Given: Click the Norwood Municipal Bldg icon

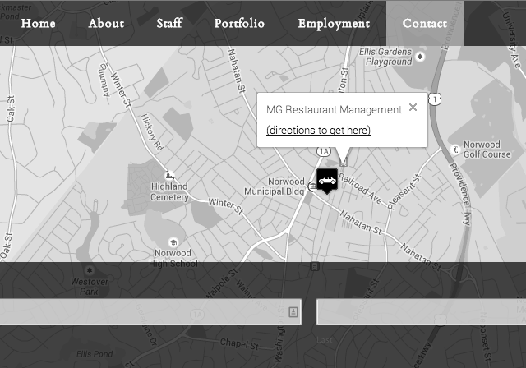Looking at the screenshot, I should (x=312, y=186).
